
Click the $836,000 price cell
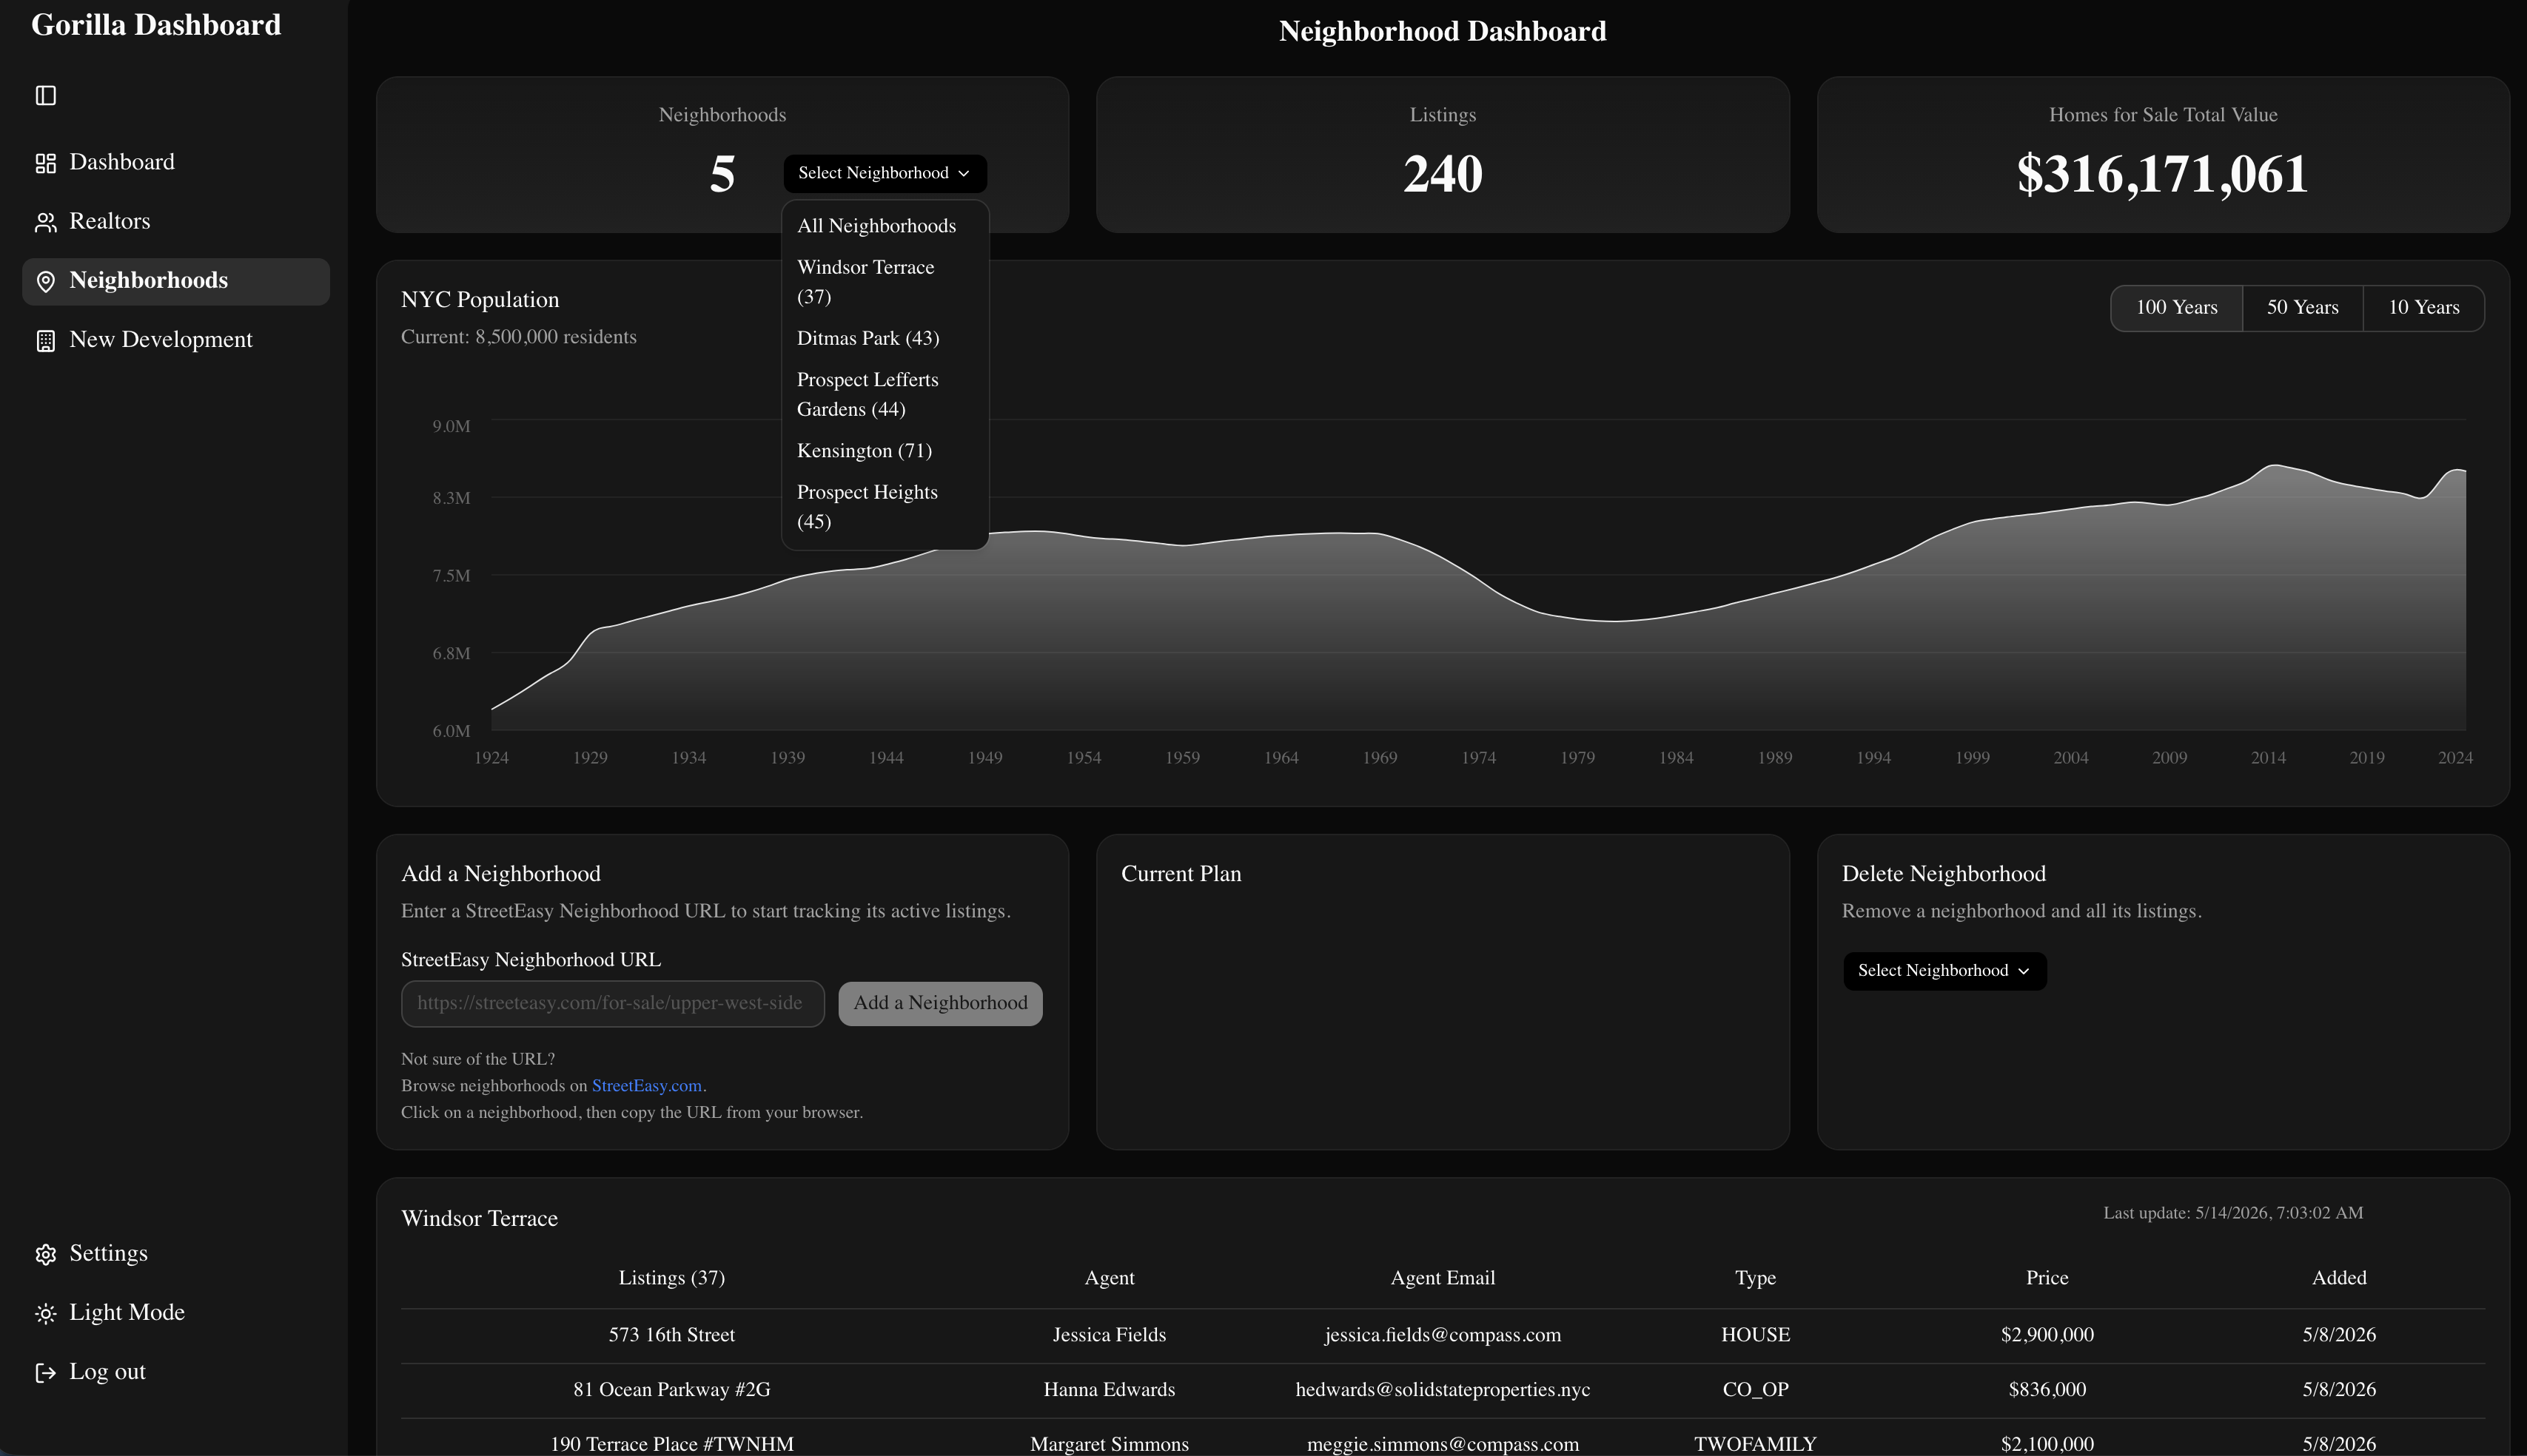[x=2047, y=1390]
